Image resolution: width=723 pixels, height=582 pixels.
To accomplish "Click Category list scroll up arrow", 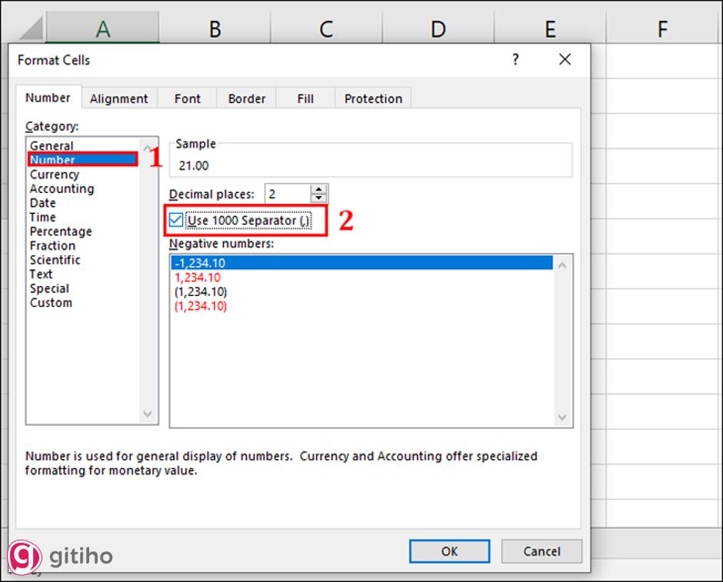I will point(148,148).
